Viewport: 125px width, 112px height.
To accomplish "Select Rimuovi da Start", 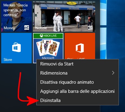I will pos(77,64).
